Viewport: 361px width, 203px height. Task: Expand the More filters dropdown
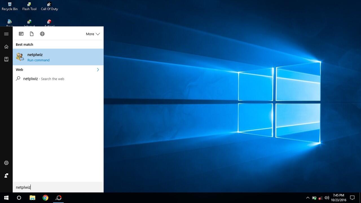pos(93,34)
